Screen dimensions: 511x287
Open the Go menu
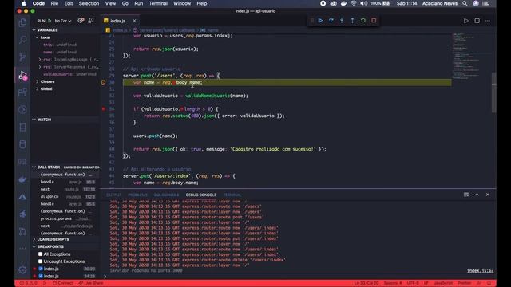point(125,3)
